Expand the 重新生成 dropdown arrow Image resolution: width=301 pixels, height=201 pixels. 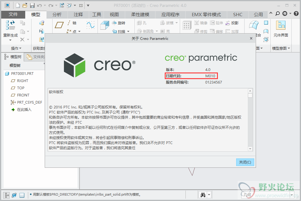(x=11, y=40)
